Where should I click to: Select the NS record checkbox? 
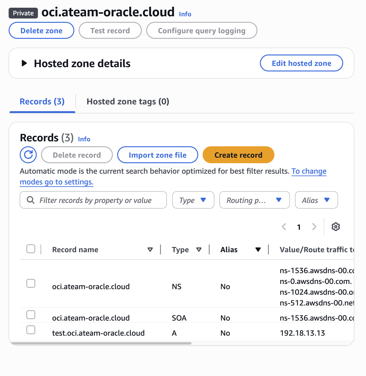click(31, 283)
